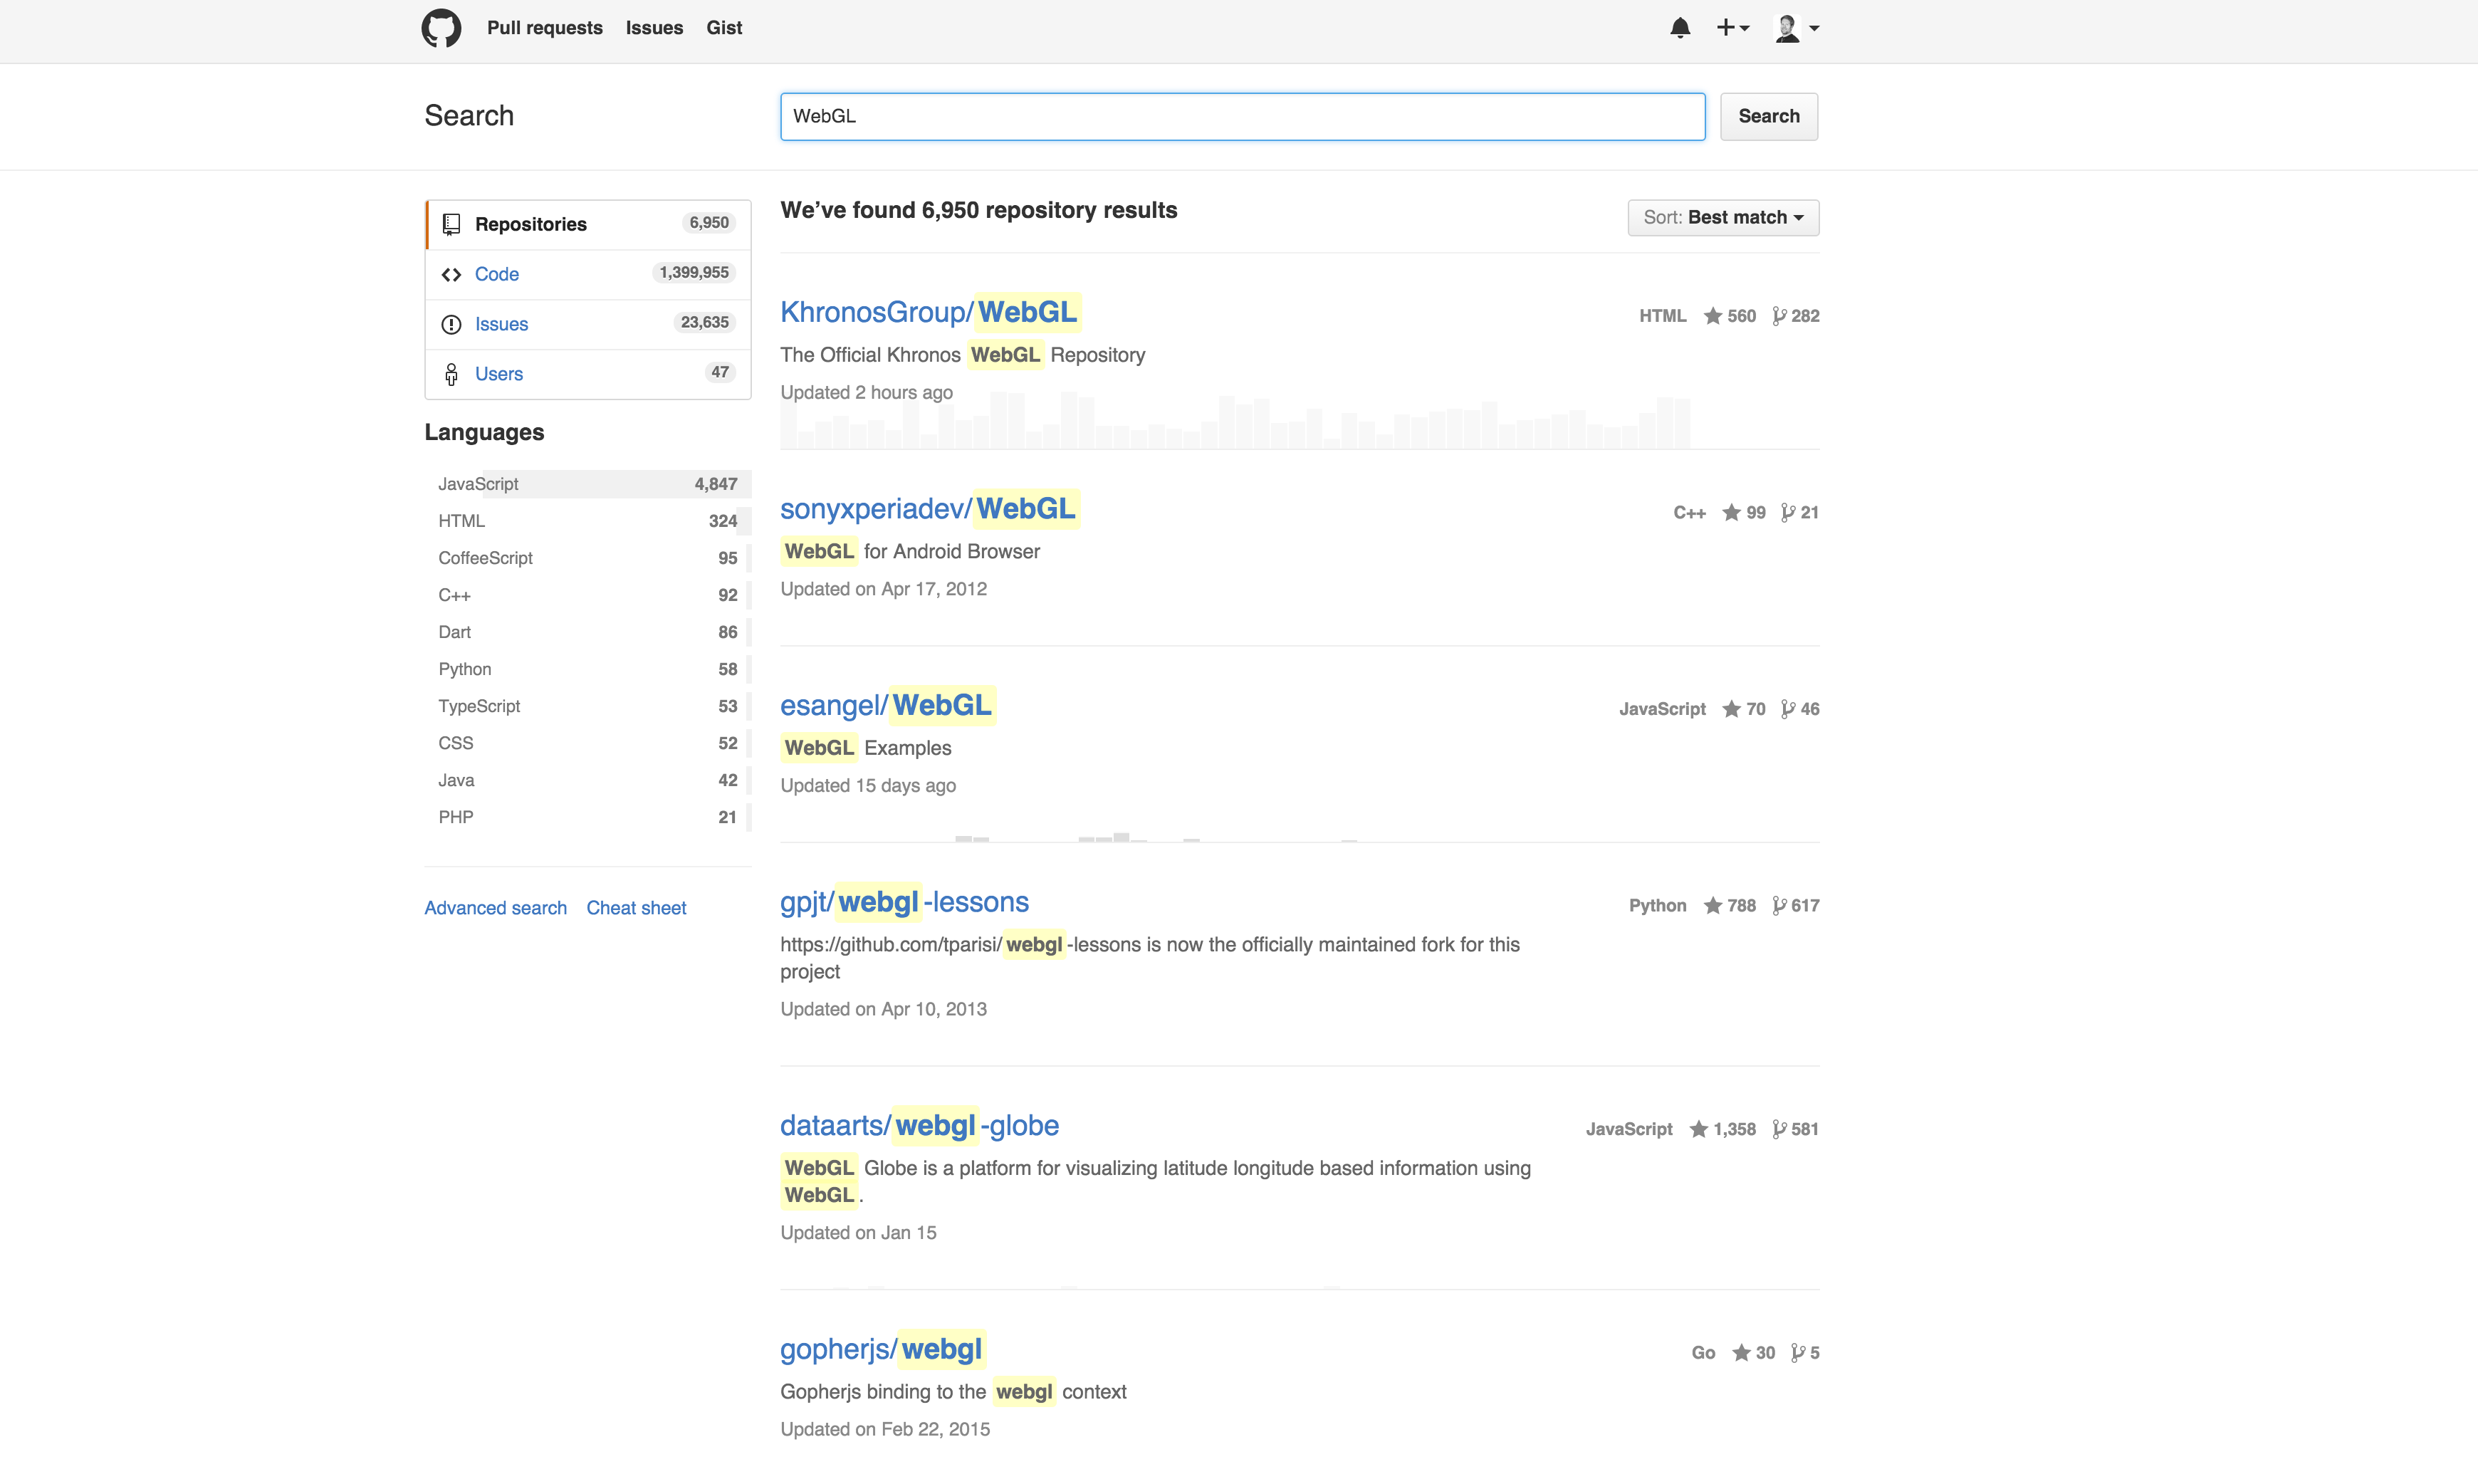Screen dimensions: 2478x1484
Task: Open Pull requests in the top navigation
Action: pyautogui.click(x=544, y=28)
